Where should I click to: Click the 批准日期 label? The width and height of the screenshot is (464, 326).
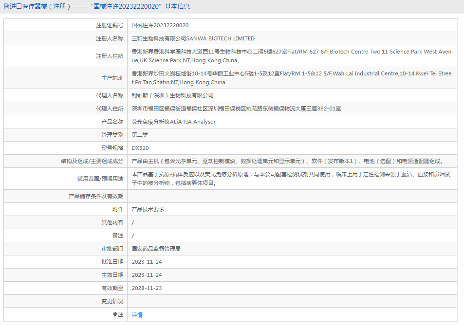112,262
